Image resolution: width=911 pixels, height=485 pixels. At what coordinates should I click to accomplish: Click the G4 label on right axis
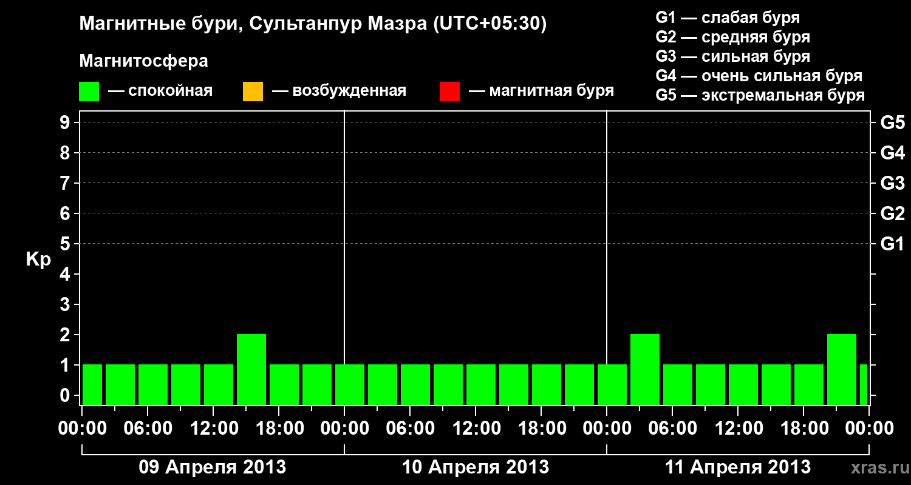coord(892,153)
